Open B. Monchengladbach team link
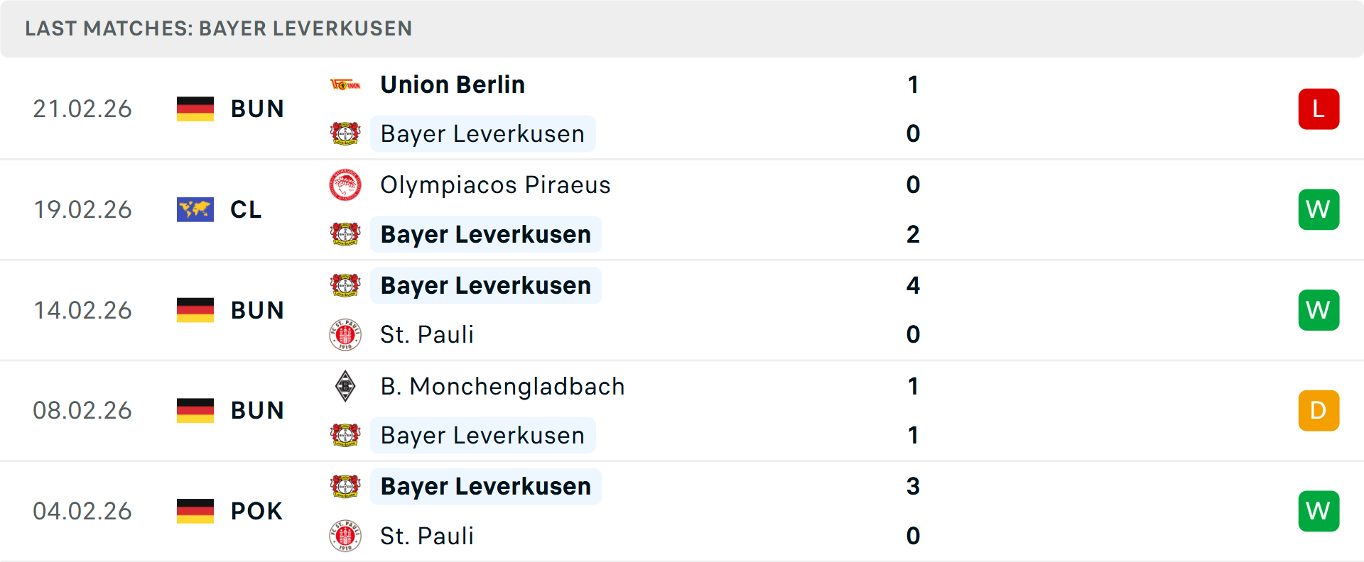1364x562 pixels. [x=502, y=386]
